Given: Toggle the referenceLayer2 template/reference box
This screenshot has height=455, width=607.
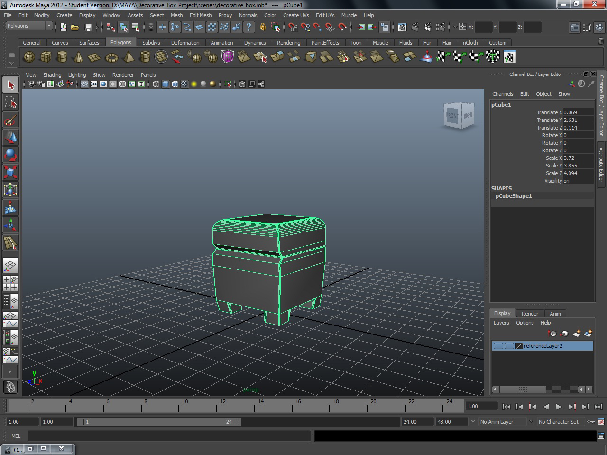Looking at the screenshot, I should 510,345.
